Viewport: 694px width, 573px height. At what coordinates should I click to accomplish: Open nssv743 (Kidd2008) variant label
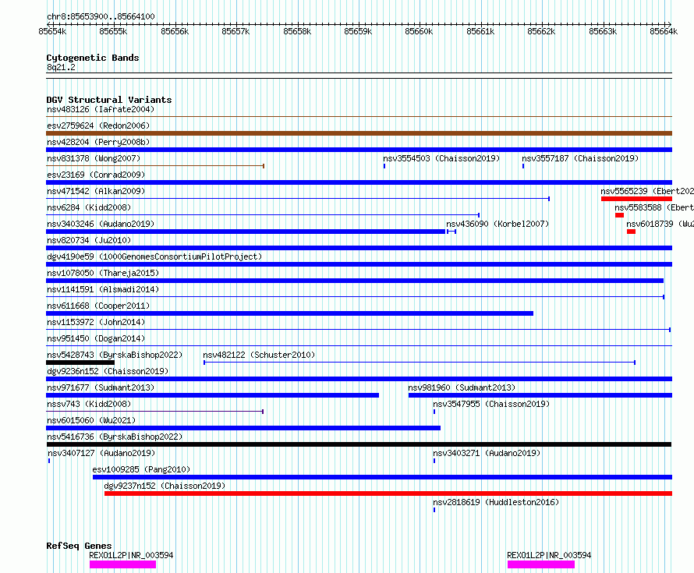pos(89,404)
